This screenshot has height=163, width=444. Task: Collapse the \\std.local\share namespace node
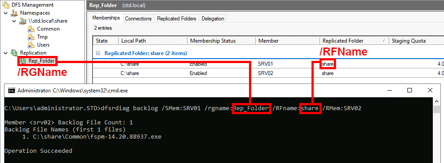point(14,21)
